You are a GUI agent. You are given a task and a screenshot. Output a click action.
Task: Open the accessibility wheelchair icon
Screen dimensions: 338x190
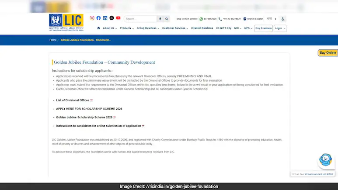point(283,19)
